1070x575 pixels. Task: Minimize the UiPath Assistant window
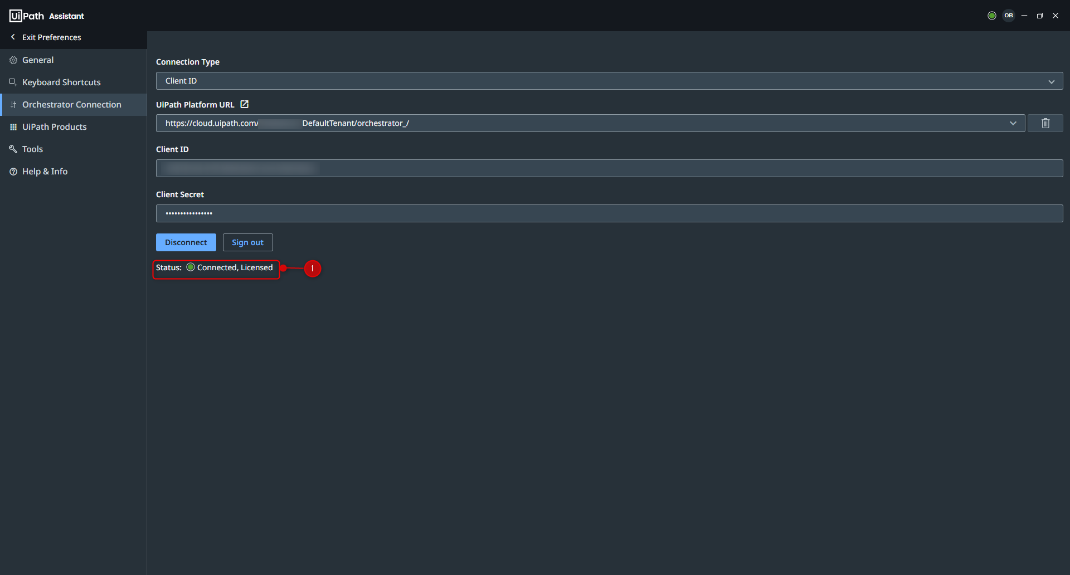[x=1024, y=16]
